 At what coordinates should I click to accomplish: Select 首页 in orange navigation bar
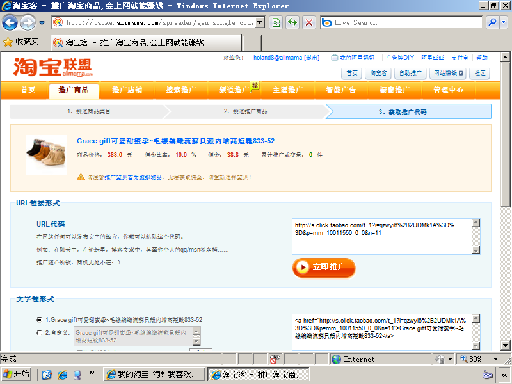click(x=28, y=90)
